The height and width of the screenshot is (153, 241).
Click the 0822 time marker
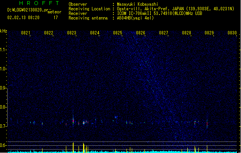49,33
